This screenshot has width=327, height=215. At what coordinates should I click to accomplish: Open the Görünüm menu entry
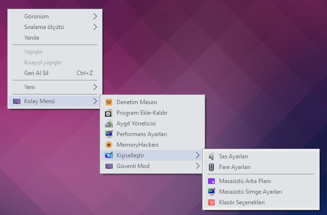[55, 16]
